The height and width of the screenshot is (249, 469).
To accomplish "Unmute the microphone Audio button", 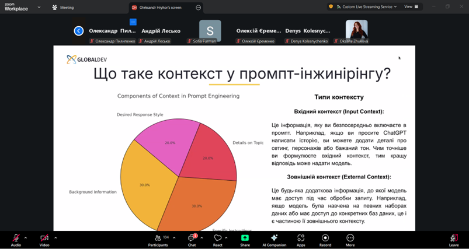I will 16,239.
